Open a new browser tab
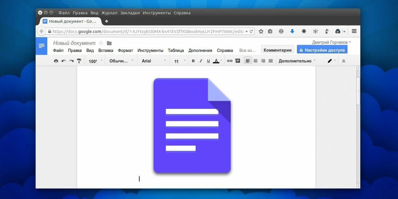Viewport: 398px width, 199px height. pyautogui.click(x=107, y=21)
